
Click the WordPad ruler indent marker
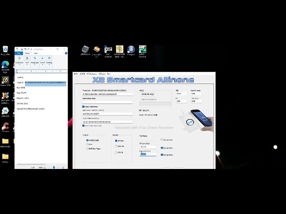17,71
